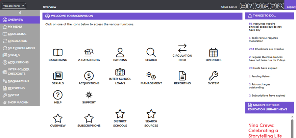Click the patron chat icon in top toolbar
Screen dimensions: 296x138
click(x=266, y=6)
